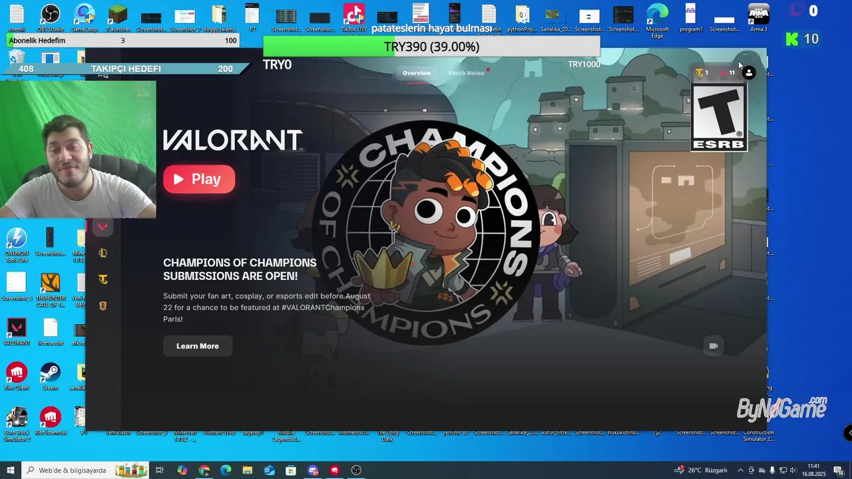Open Steam desktop shortcut
The height and width of the screenshot is (479, 852).
(x=50, y=376)
